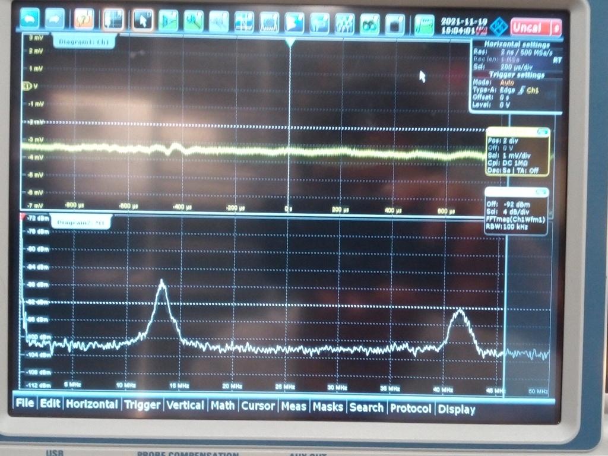Screen dimensions: 608x456
Task: Click the Undo left-arrow toolbar icon
Action: tap(30, 18)
